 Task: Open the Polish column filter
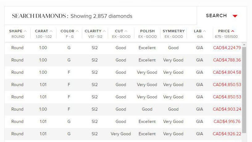(x=147, y=34)
